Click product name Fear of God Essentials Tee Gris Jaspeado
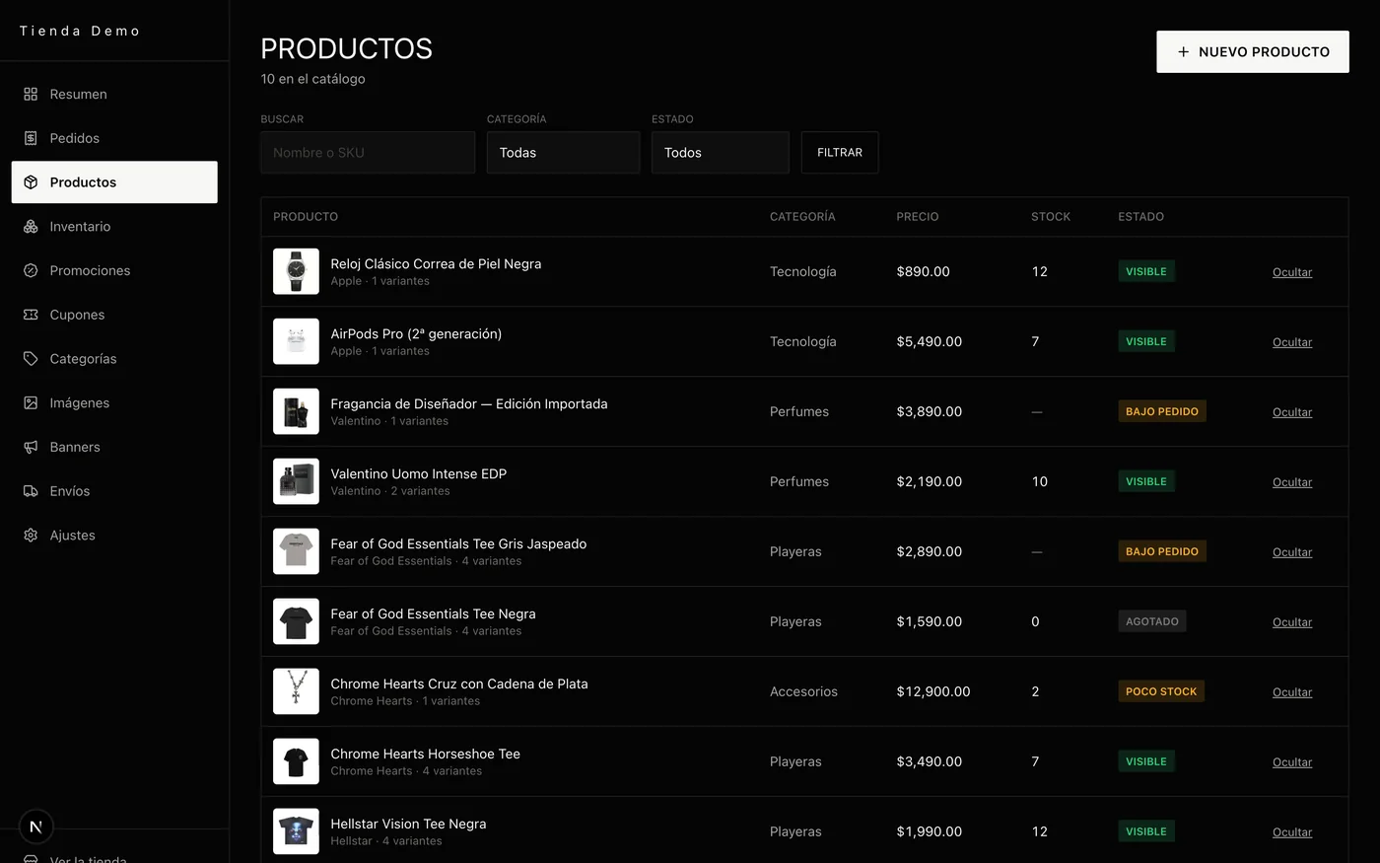This screenshot has height=863, width=1380. [x=458, y=543]
